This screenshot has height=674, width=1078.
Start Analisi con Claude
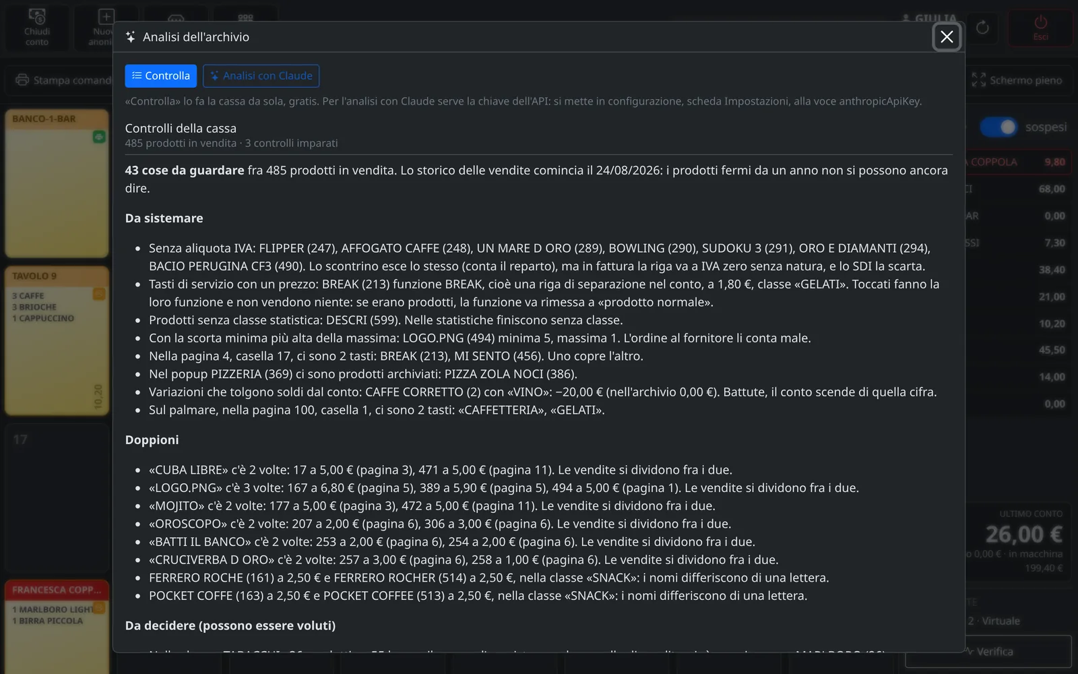point(261,75)
